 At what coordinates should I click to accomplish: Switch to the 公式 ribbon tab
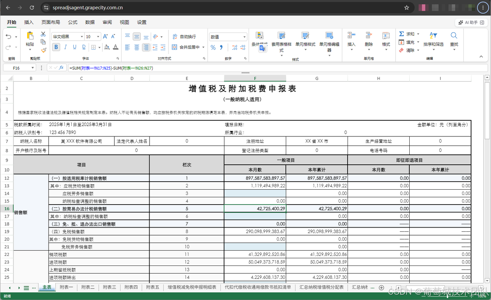pyautogui.click(x=72, y=22)
